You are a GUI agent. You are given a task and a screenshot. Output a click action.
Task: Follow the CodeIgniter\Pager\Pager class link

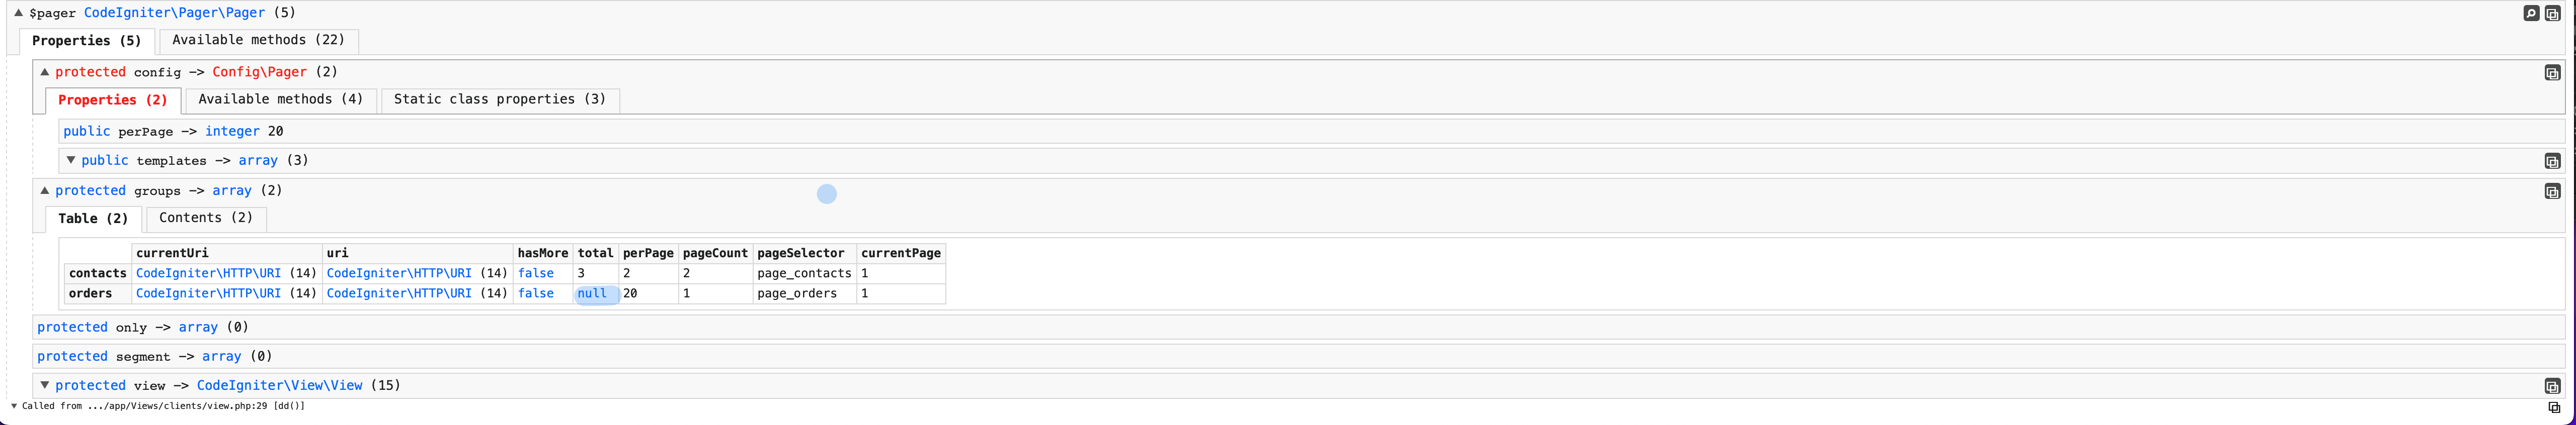coord(173,12)
